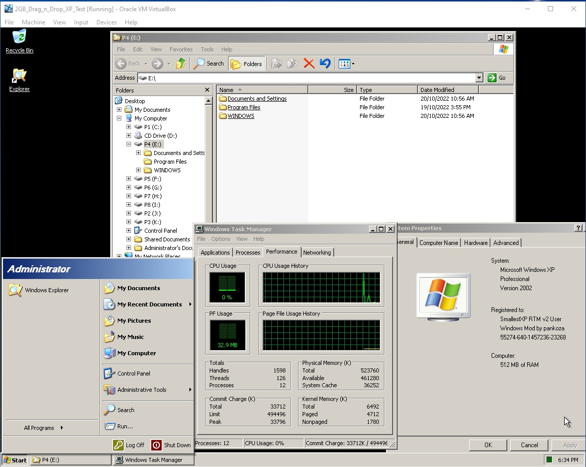Click the Back arrow in Explorer toolbar
Viewport: 586px width, 467px height.
[121, 64]
